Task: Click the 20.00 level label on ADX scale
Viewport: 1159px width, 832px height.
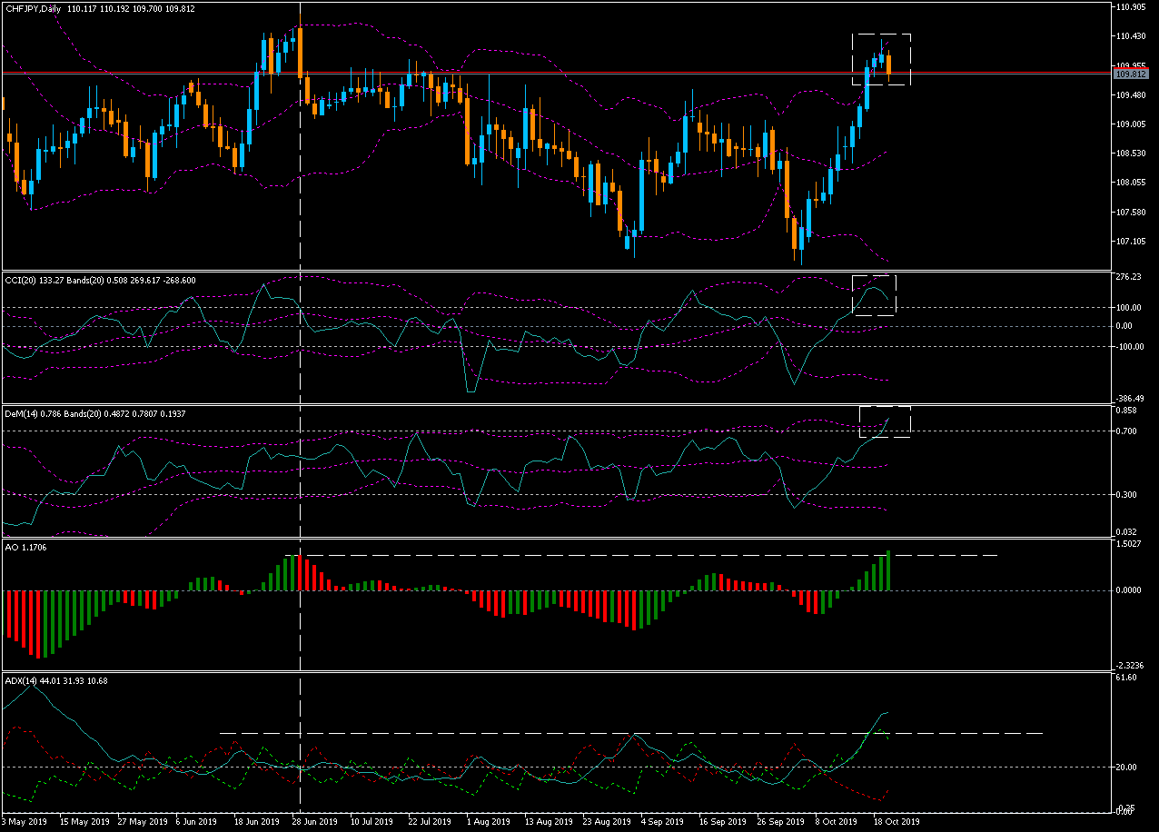Action: (1126, 767)
